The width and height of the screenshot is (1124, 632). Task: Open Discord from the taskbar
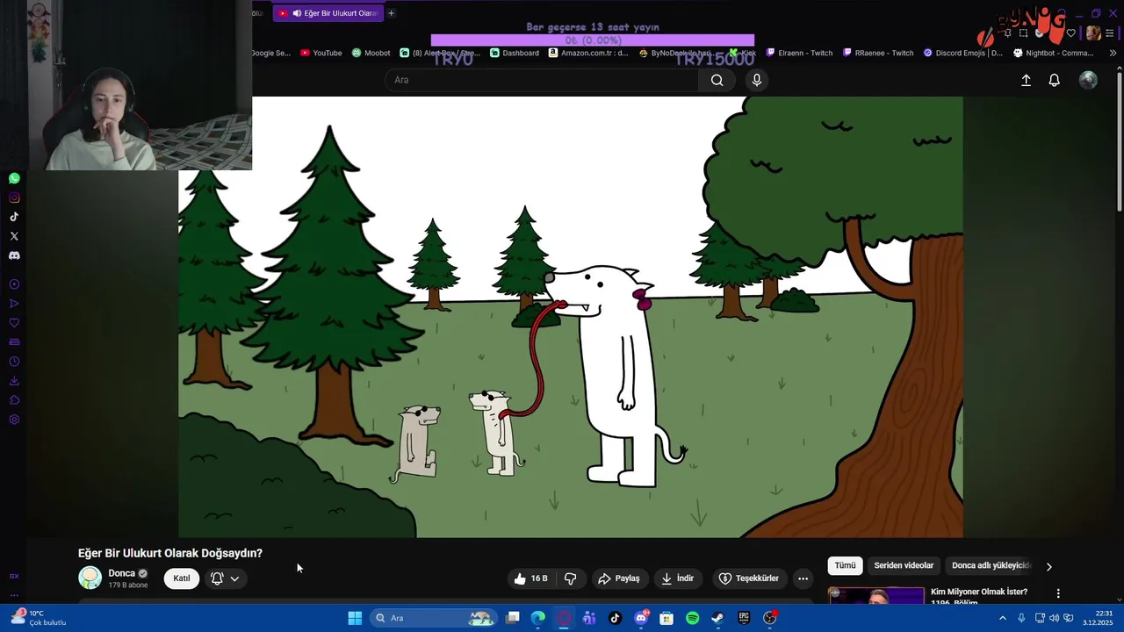[x=641, y=618]
